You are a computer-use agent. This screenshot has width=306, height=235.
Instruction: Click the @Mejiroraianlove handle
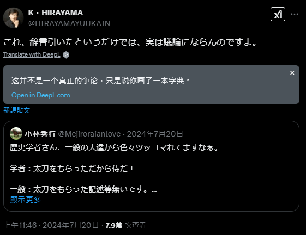point(89,134)
